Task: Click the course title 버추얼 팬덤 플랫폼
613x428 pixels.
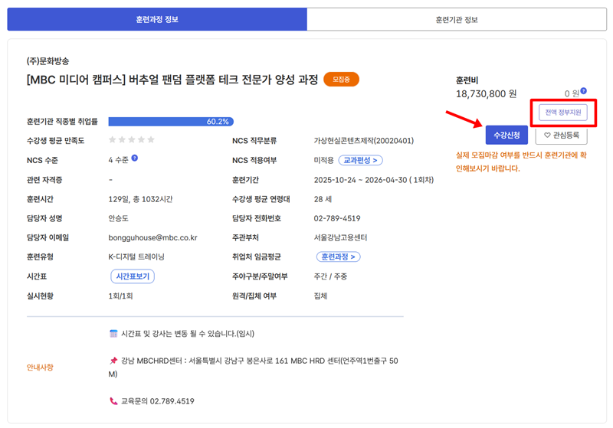Action: click(172, 80)
